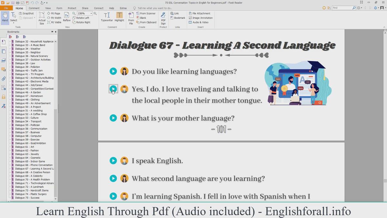This screenshot has height=218, width=387.
Task: Open the security lock side panel
Action: pos(4,97)
